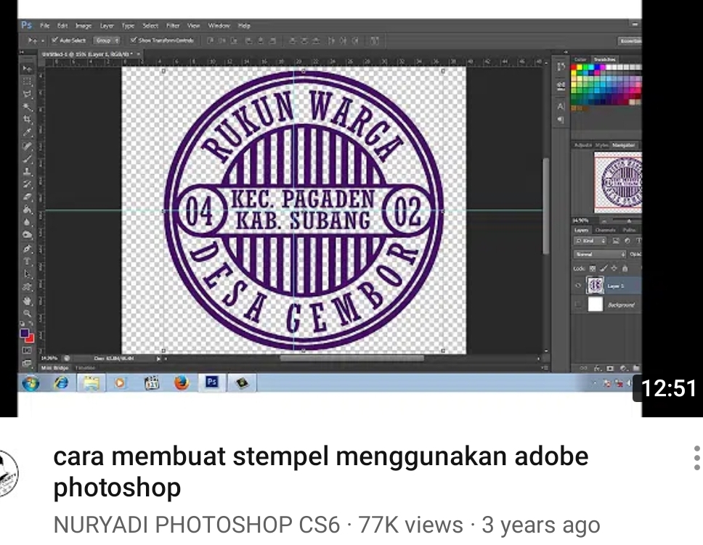703x545 pixels.
Task: Open the video titled cara membuat stempel
Action: pyautogui.click(x=320, y=472)
